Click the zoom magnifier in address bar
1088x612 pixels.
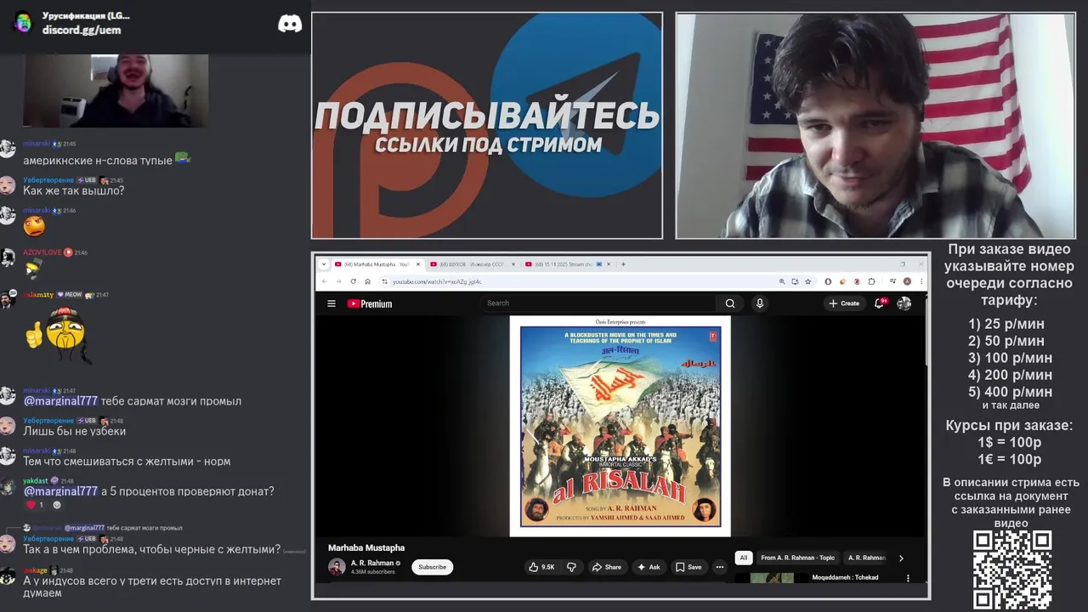[x=782, y=281]
